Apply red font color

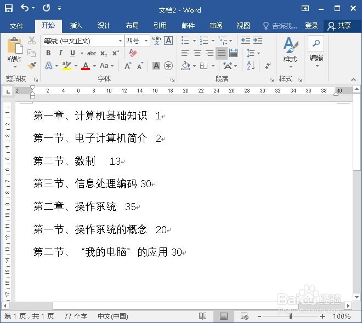click(86, 66)
